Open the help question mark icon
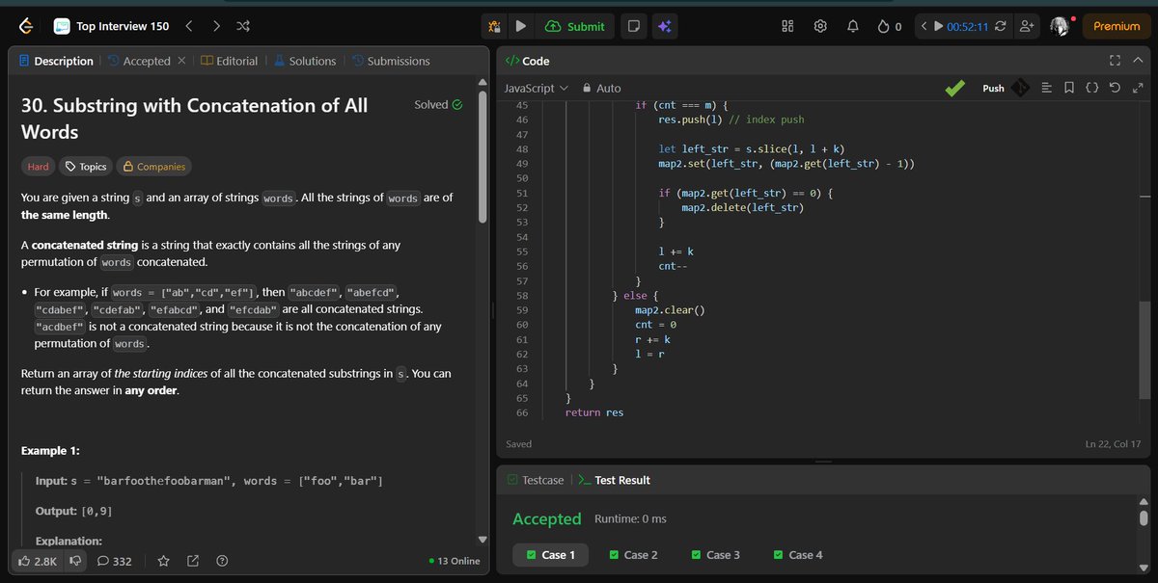The width and height of the screenshot is (1158, 583). [222, 561]
